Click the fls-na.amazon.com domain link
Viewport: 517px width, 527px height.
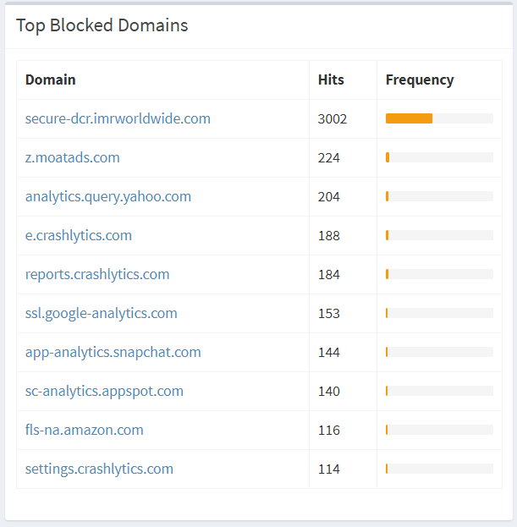tap(84, 431)
